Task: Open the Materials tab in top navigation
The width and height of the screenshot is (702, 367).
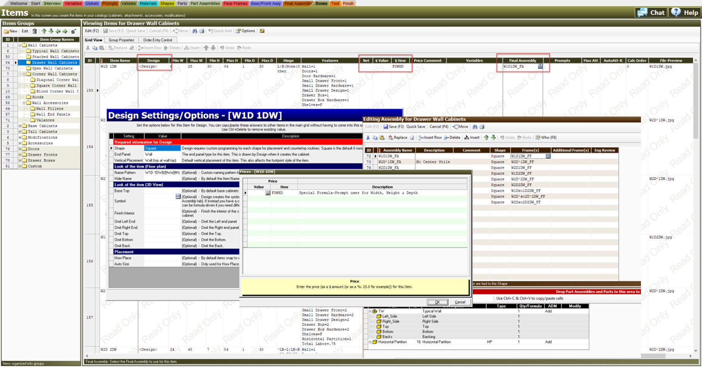Action: [x=148, y=3]
